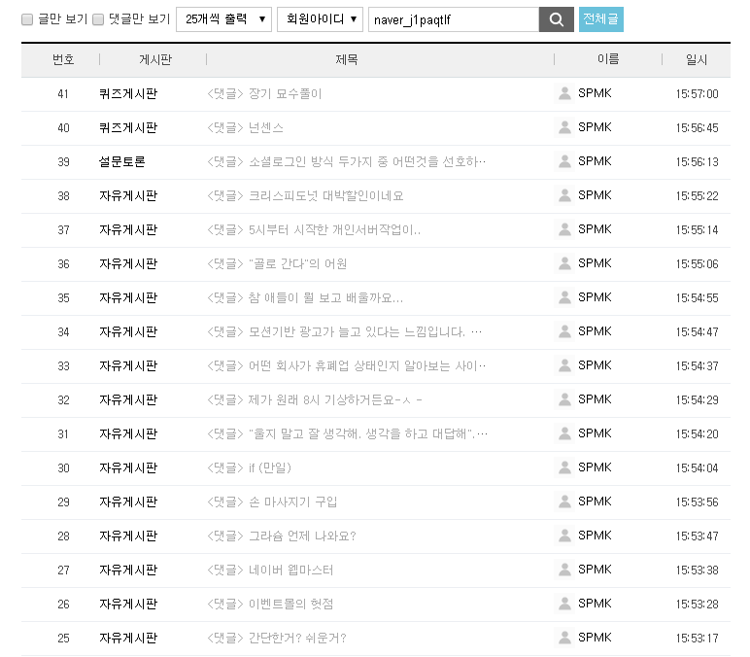Click the 일시 column header

tap(697, 59)
